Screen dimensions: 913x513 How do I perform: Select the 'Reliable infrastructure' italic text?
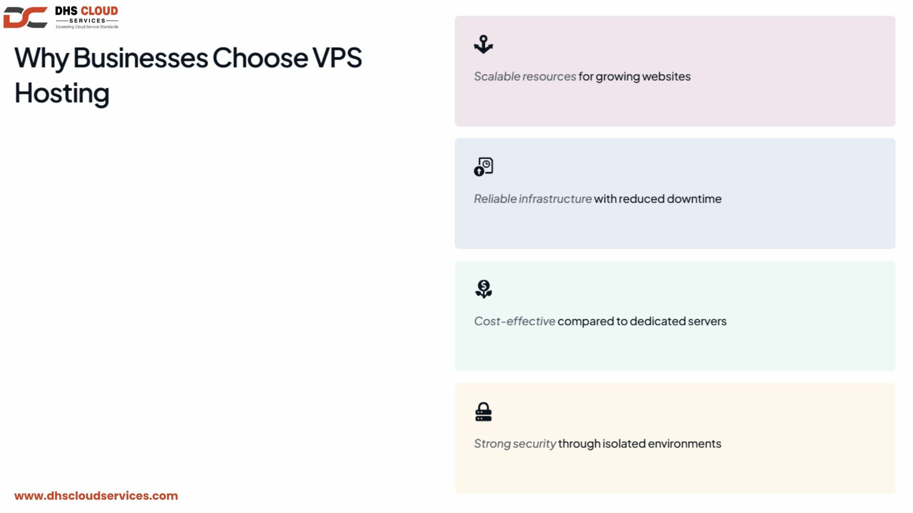click(x=533, y=199)
